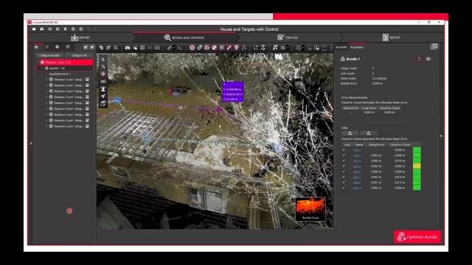
Task: Click the green swatch in the last link row
Action: pyautogui.click(x=417, y=188)
